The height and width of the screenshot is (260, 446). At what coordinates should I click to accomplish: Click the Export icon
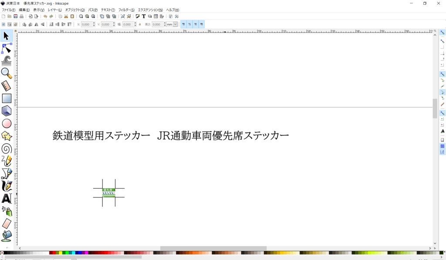tap(36, 17)
